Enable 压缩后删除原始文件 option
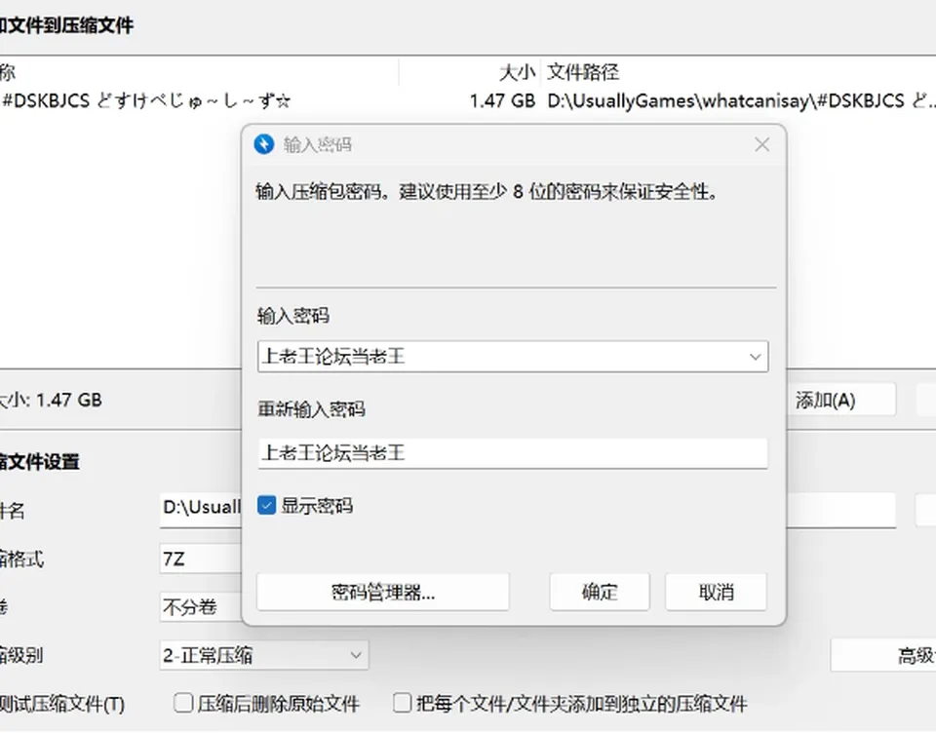This screenshot has width=936, height=733. coord(183,703)
